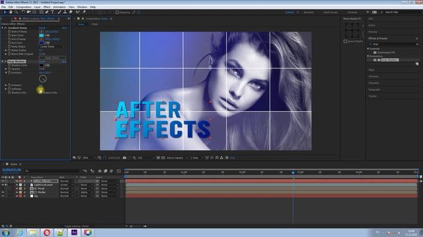Click the End Color eyedropper
Viewport: 423px width, 237px height.
click(47, 43)
